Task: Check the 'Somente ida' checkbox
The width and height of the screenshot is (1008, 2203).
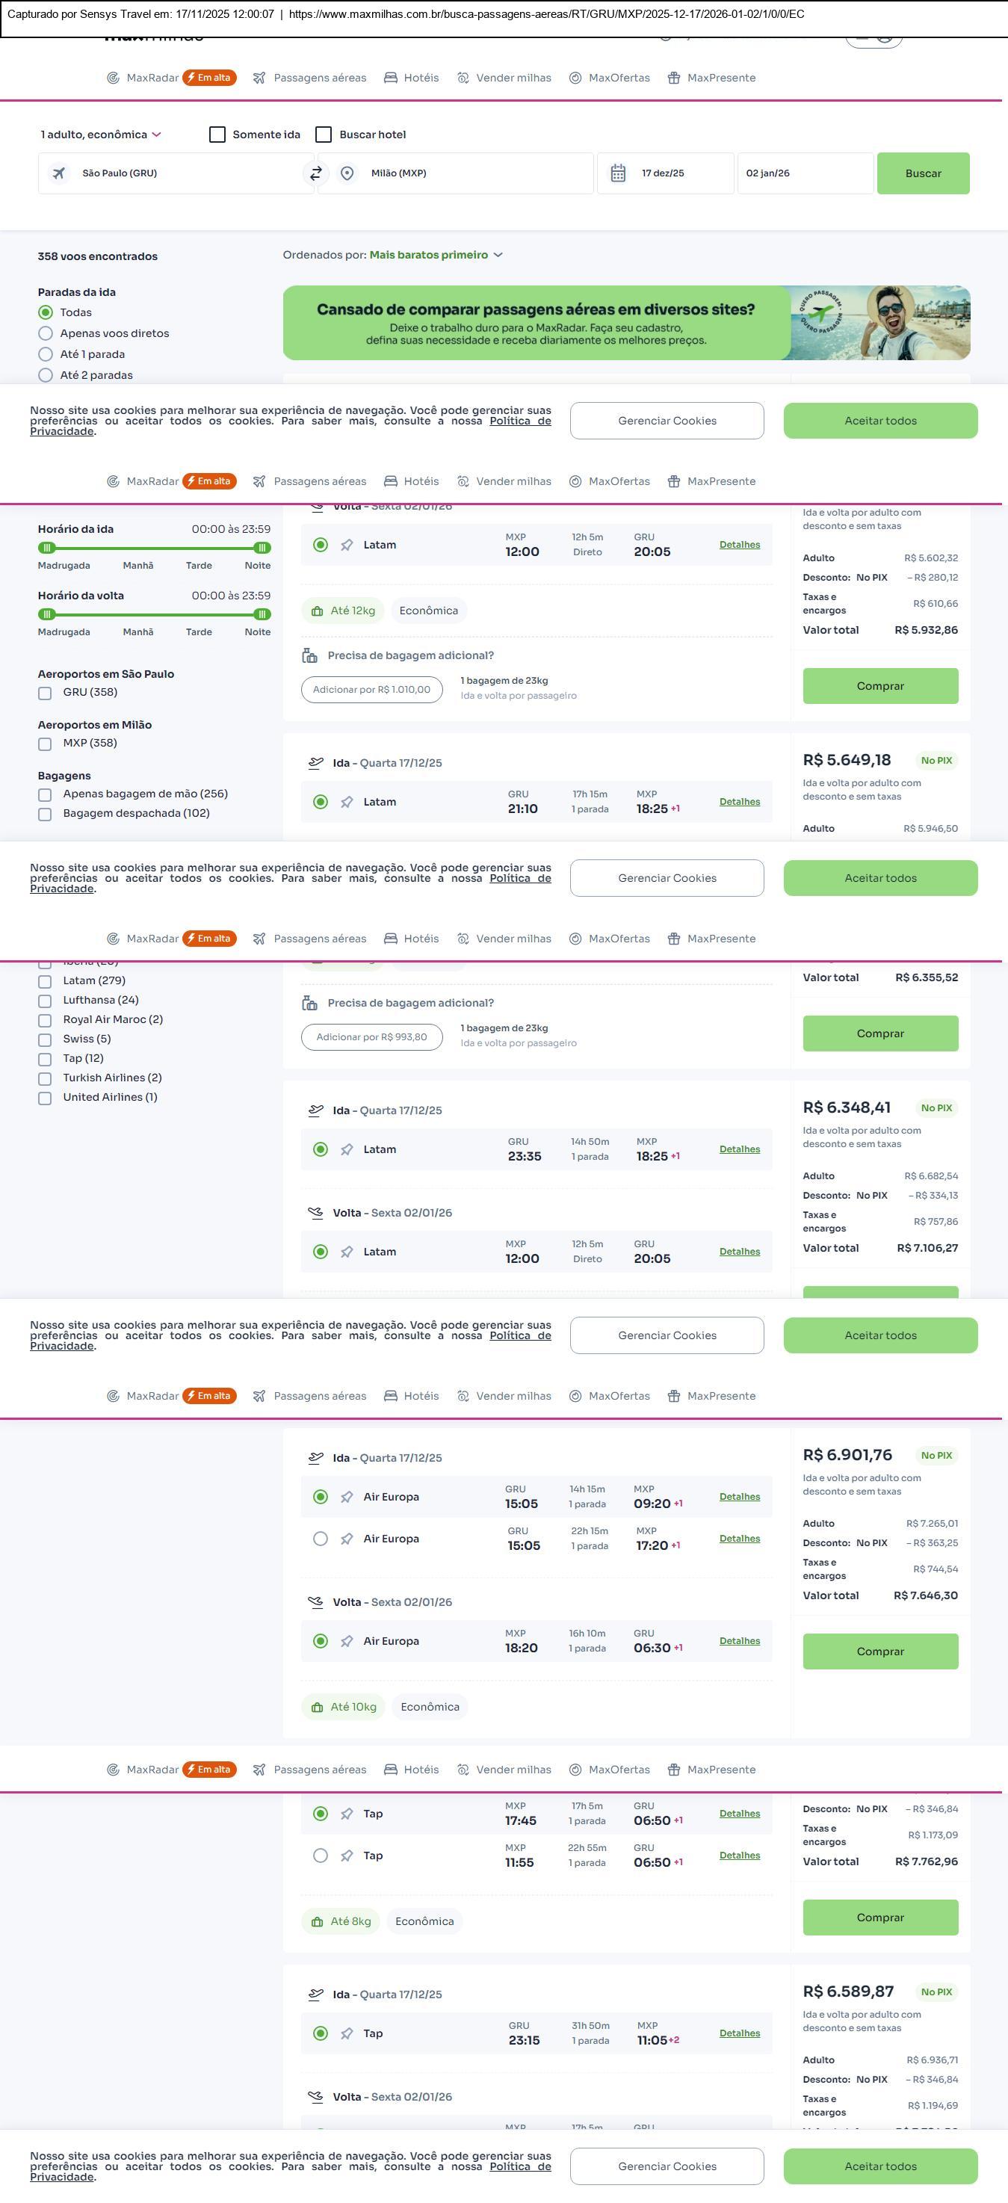Action: coord(217,135)
